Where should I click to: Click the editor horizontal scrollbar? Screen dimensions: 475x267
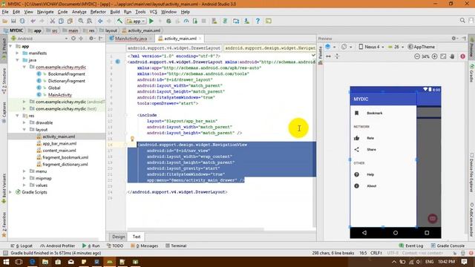point(195,229)
